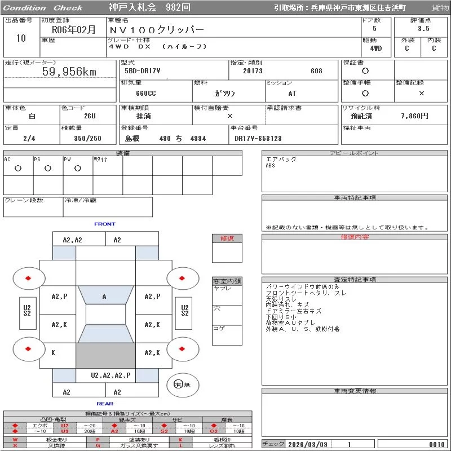
Task: Select the rear wheel marker on the diagram's right
Action: pos(183,349)
